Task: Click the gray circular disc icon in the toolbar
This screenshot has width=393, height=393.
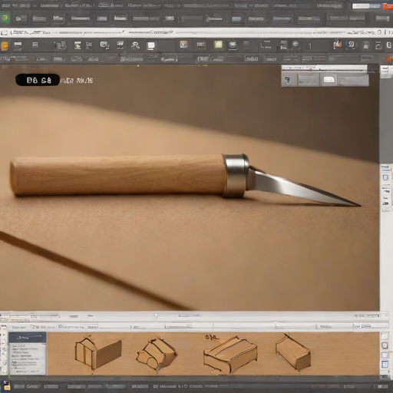Action: 296,45
